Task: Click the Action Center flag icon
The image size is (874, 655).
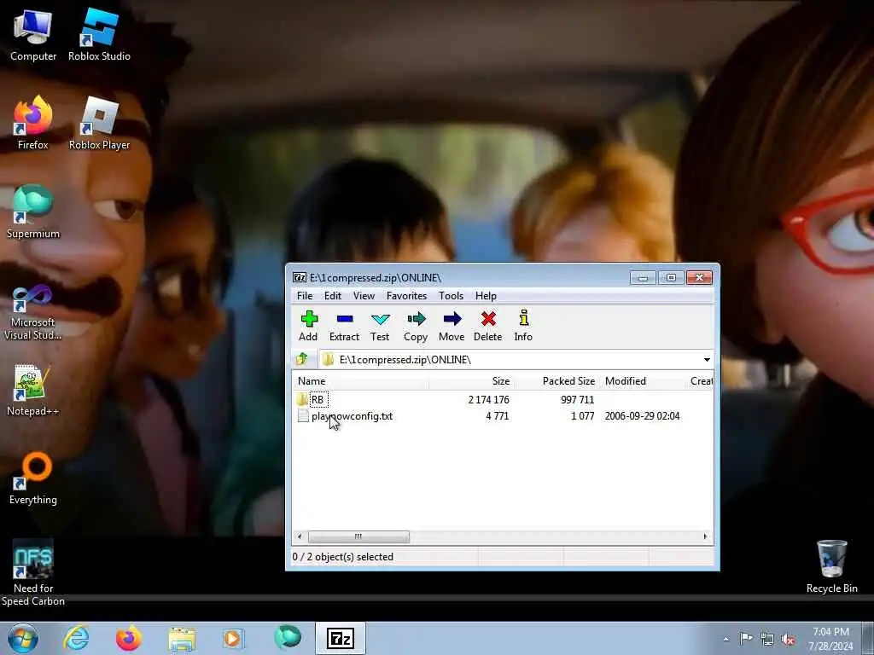Action: [746, 639]
